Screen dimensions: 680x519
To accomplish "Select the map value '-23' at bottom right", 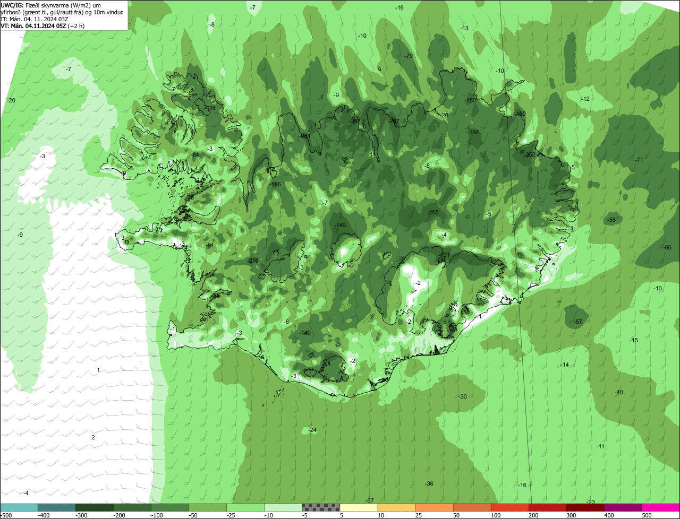I will [591, 502].
